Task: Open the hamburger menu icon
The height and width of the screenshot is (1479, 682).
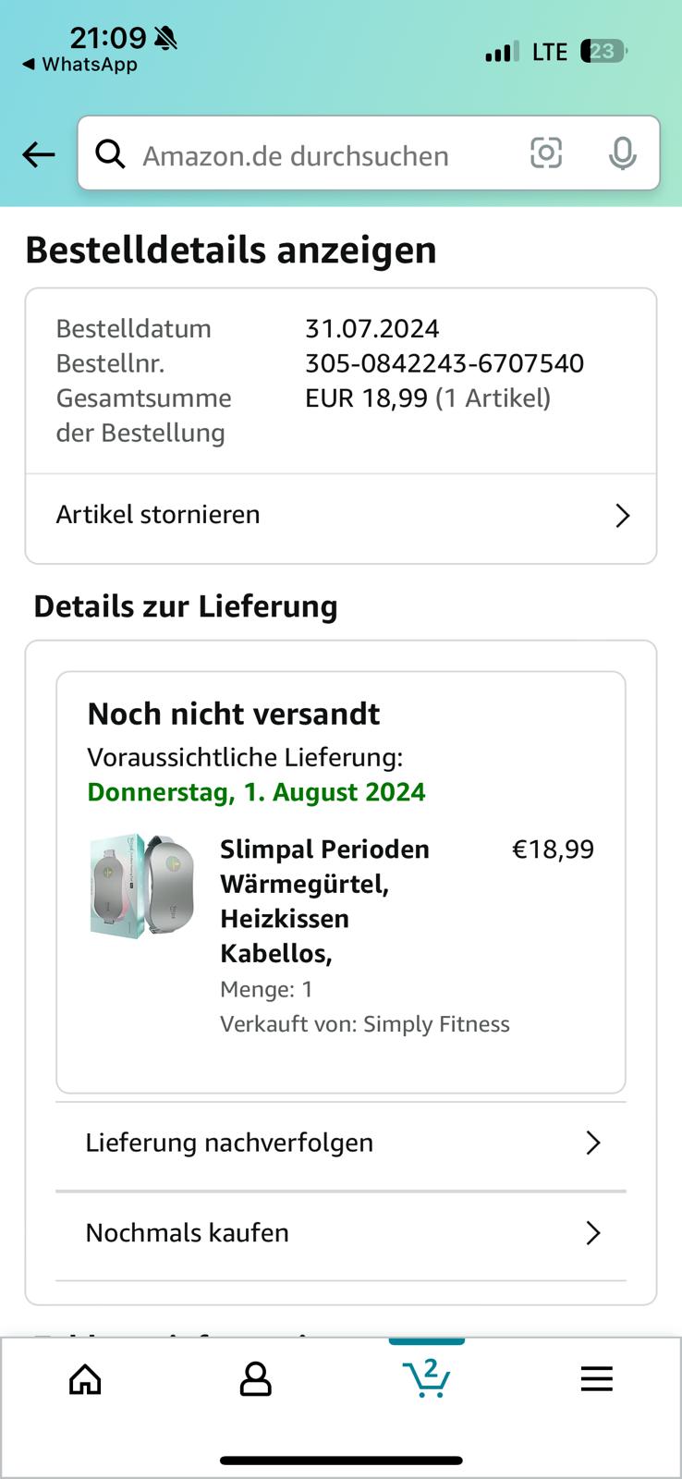Action: tap(596, 1379)
